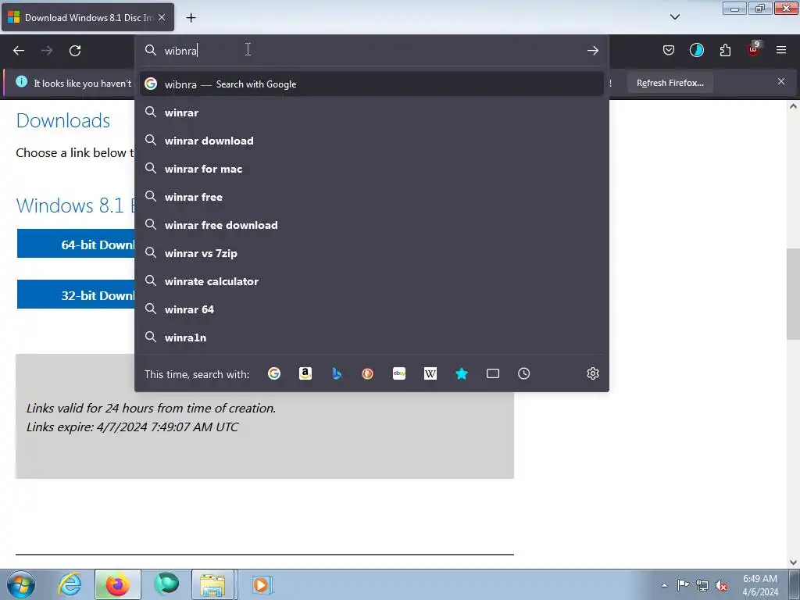Open the green globe browser taskbar icon
The height and width of the screenshot is (600, 800).
[x=166, y=584]
